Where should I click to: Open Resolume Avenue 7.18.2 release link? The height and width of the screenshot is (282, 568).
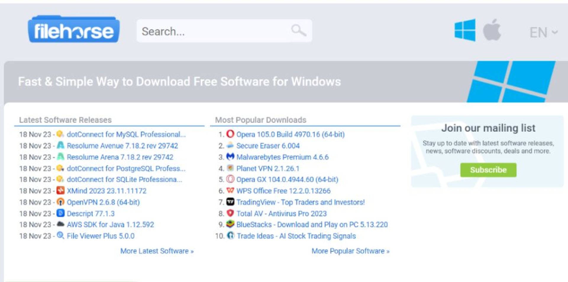click(122, 146)
